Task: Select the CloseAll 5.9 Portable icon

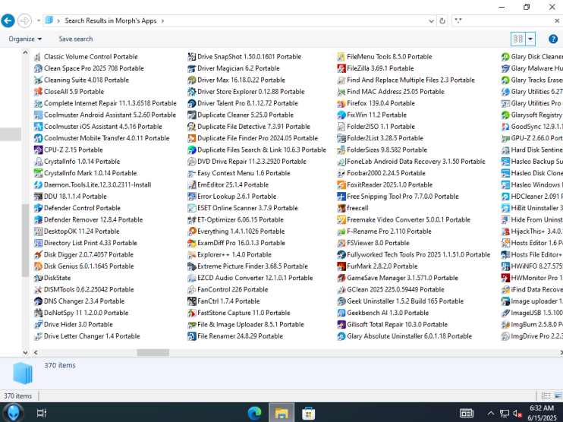Action: pos(38,92)
